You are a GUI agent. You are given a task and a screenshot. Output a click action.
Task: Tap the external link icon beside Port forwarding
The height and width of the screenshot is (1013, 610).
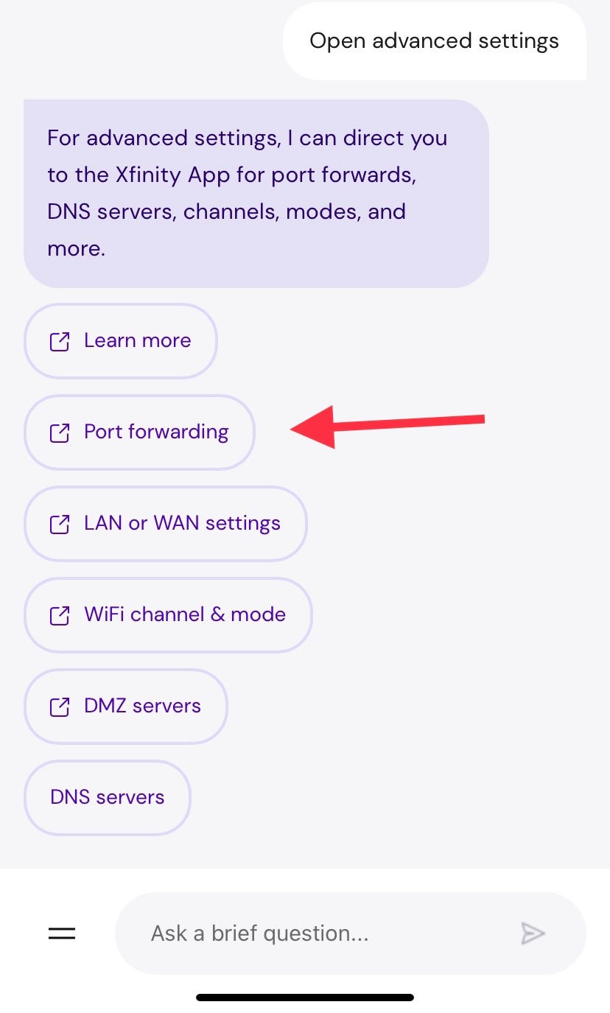59,432
